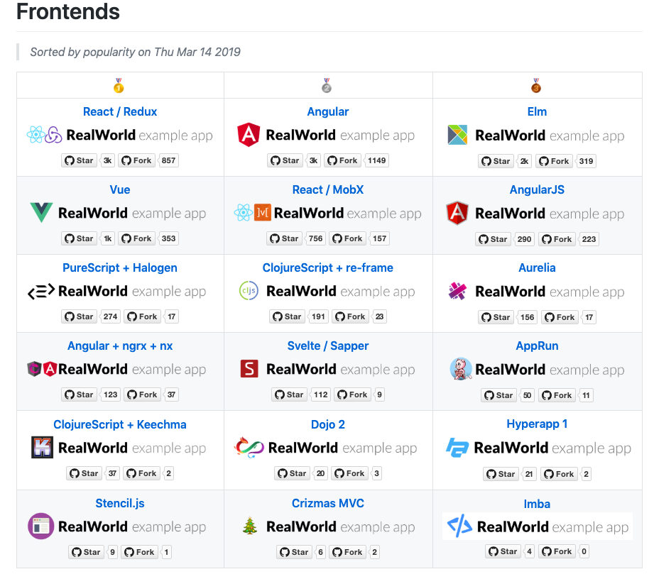
Task: Click the Star button under Svelte / Sapper
Action: point(290,394)
